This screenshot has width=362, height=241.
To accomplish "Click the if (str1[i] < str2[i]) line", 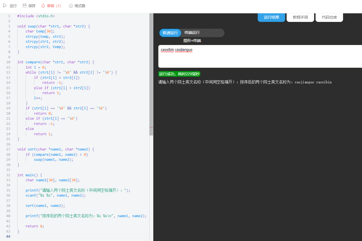I will (x=57, y=77).
